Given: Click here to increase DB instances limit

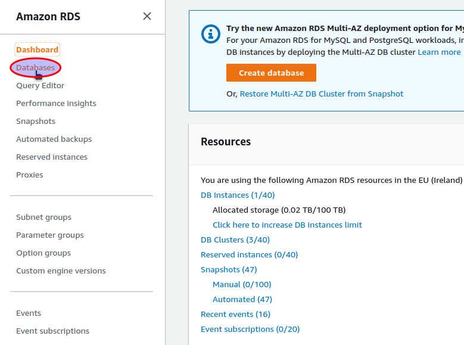Looking at the screenshot, I should coord(287,225).
